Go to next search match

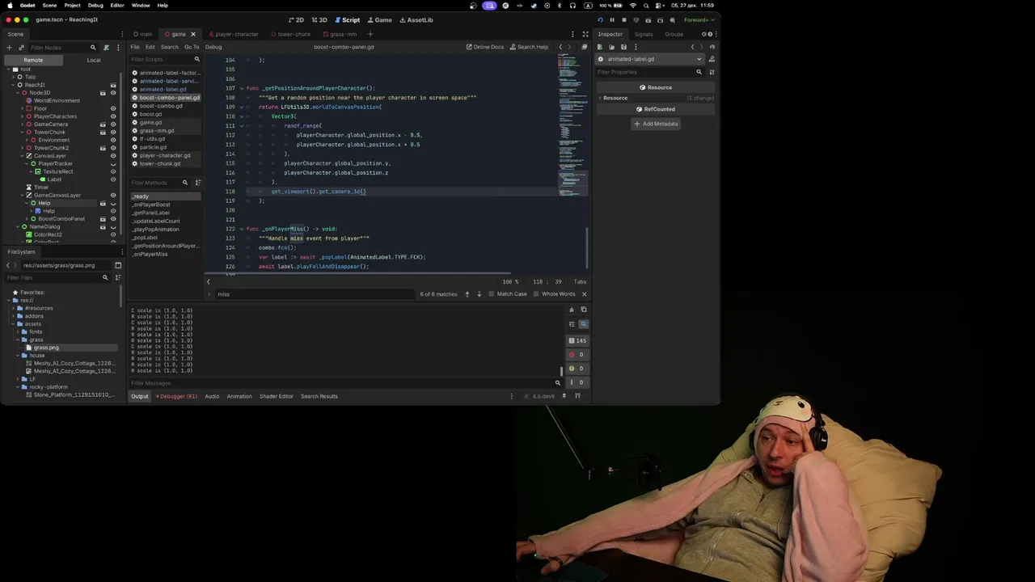pyautogui.click(x=479, y=294)
